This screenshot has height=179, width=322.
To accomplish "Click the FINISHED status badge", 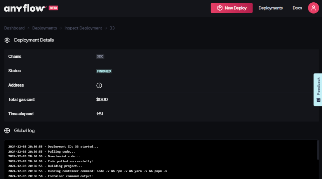I will point(104,71).
